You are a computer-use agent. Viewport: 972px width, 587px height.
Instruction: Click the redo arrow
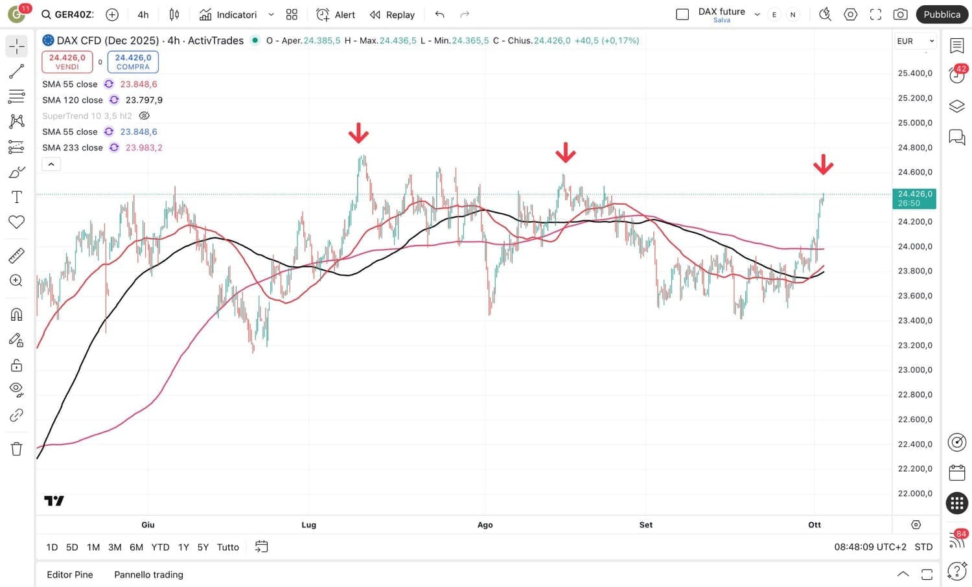click(x=465, y=14)
